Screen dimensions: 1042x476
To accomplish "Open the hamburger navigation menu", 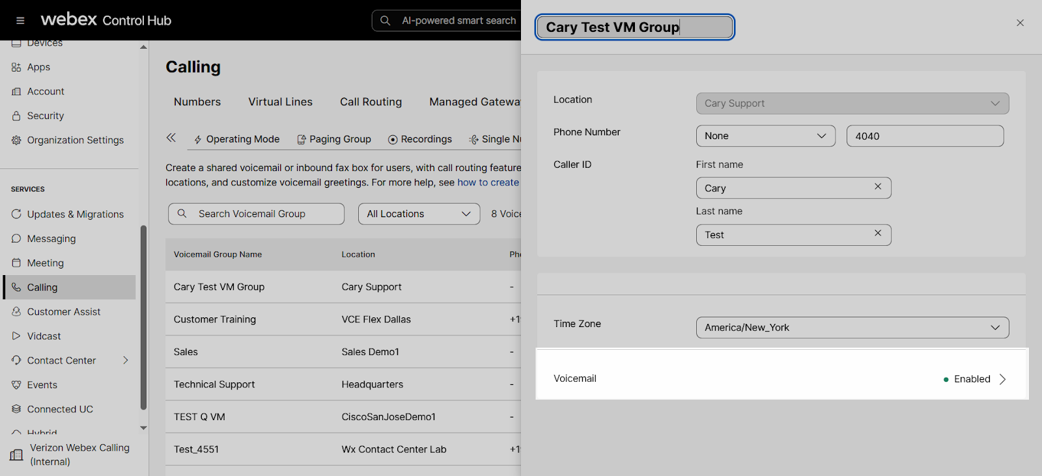I will click(20, 20).
